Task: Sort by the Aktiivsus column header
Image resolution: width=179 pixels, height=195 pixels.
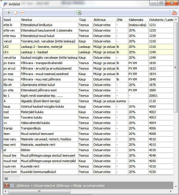Action: point(104,20)
